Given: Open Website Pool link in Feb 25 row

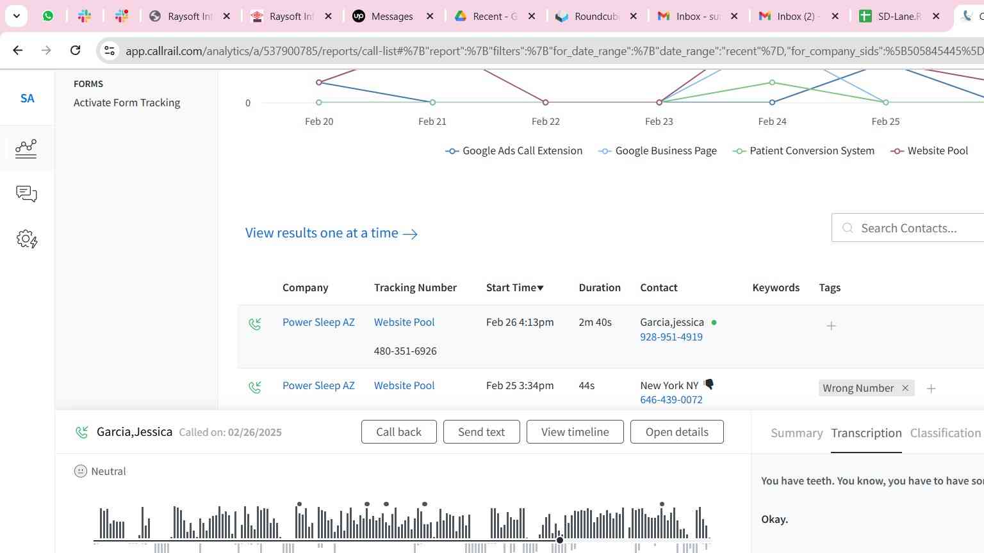Looking at the screenshot, I should [x=404, y=385].
